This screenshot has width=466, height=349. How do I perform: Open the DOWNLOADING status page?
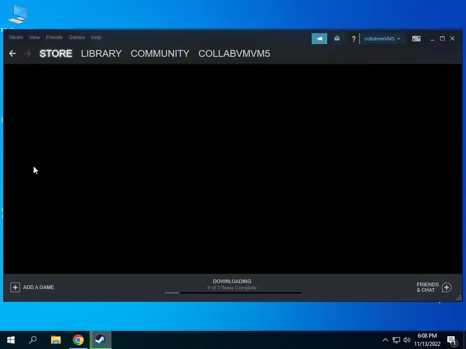pos(232,281)
